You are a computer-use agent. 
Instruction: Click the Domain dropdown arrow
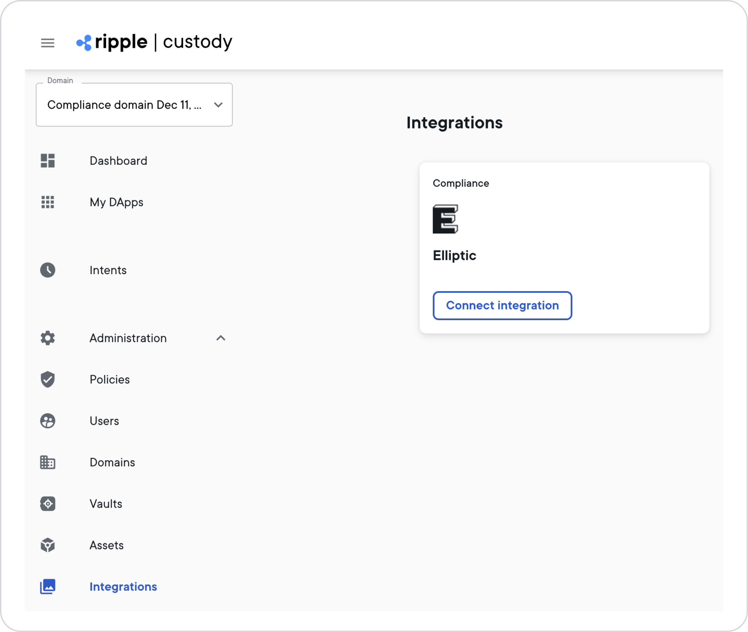pyautogui.click(x=219, y=105)
